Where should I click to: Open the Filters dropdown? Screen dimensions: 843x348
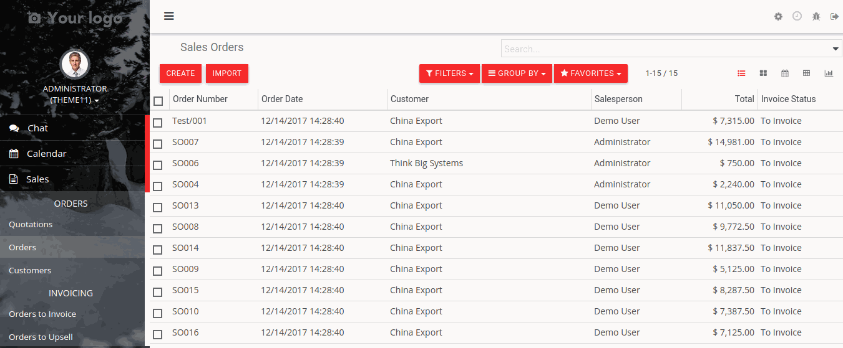pos(449,73)
